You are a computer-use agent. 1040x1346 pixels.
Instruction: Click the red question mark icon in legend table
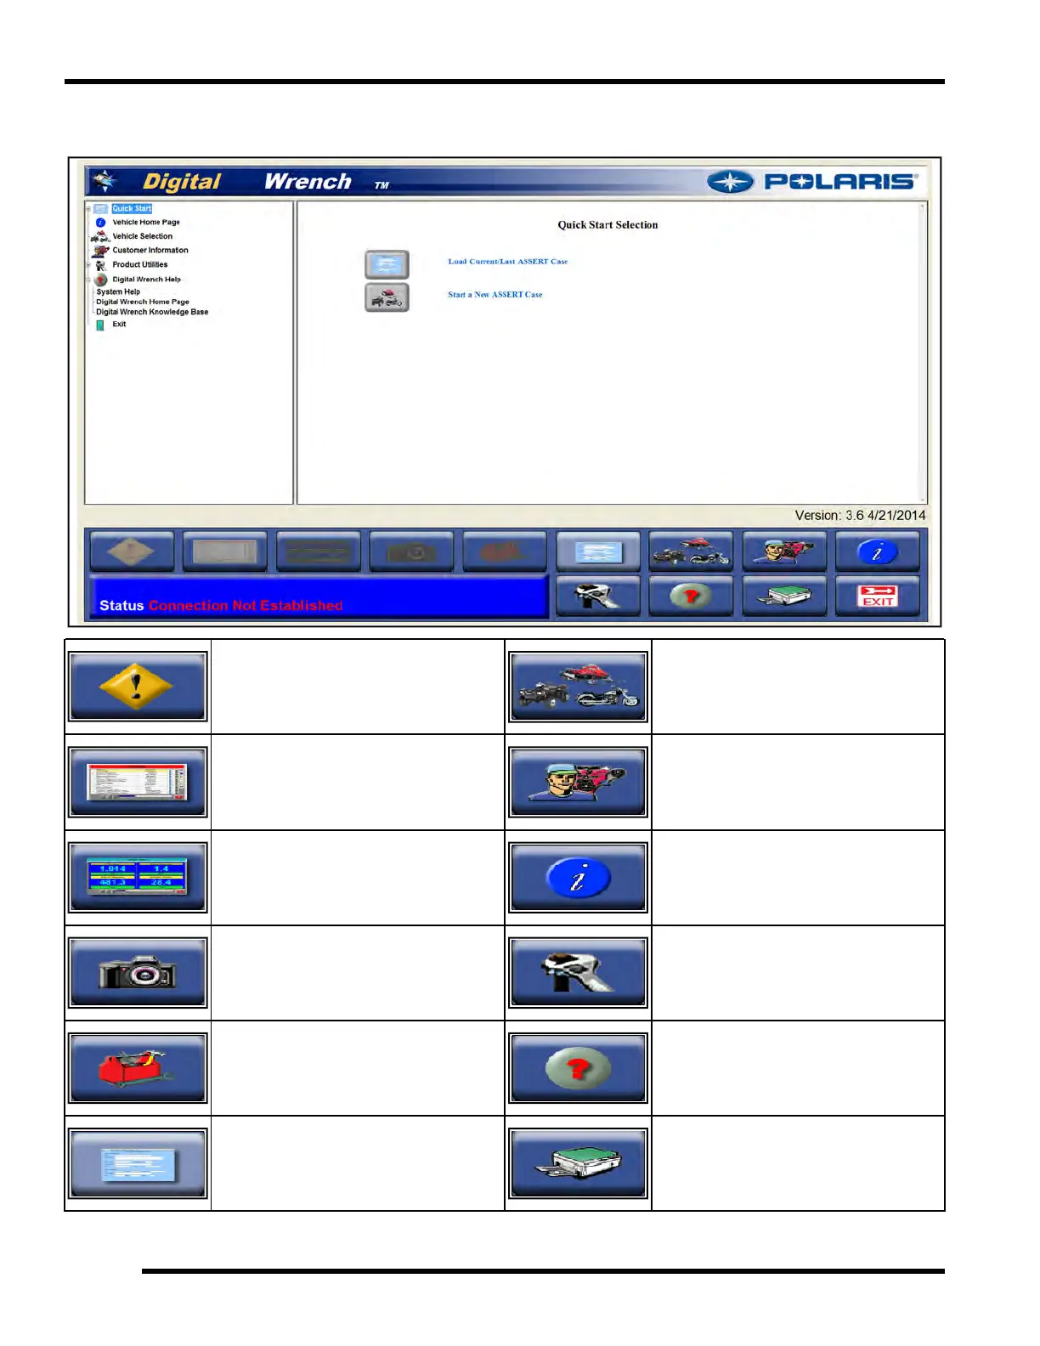pos(578,1067)
